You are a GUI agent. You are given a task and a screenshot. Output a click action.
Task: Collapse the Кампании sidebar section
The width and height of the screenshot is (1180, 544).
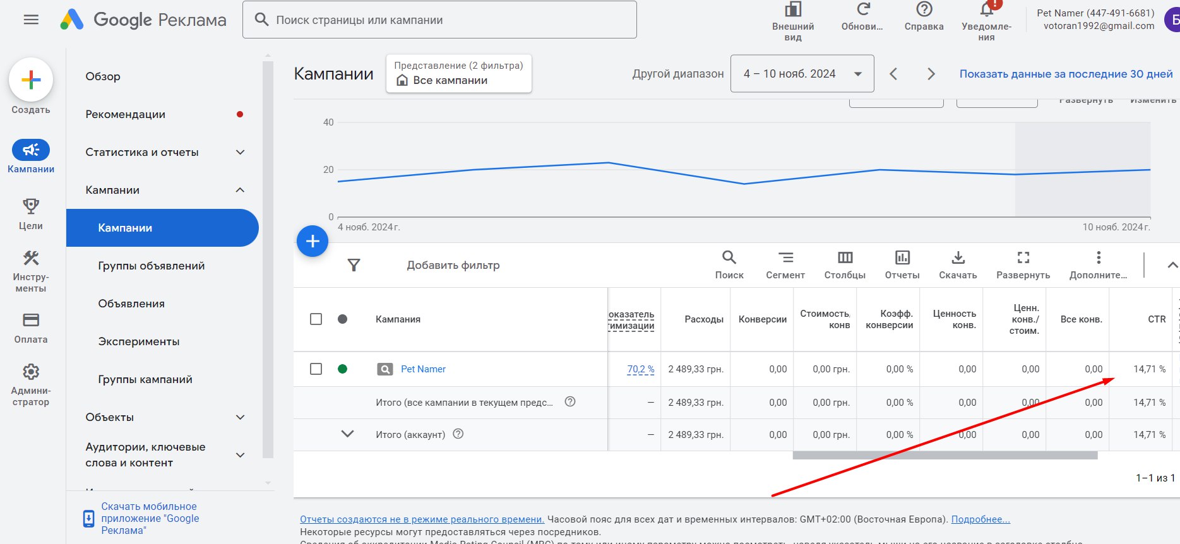(x=241, y=190)
